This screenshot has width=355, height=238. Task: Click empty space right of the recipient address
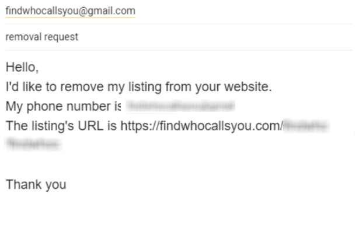click(x=245, y=11)
